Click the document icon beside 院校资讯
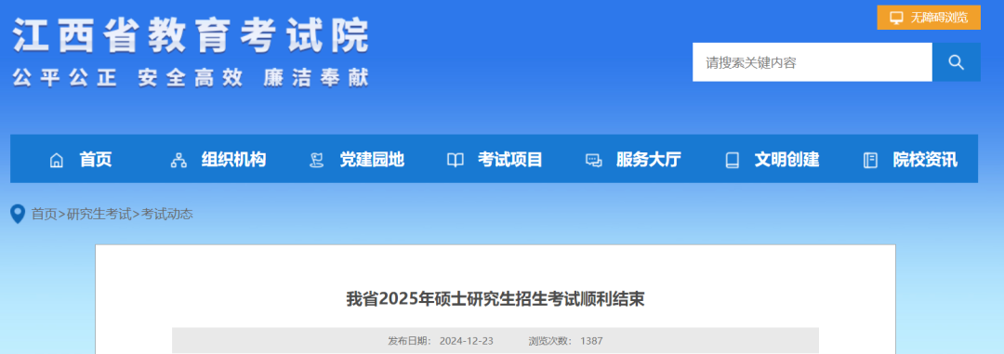 click(870, 160)
